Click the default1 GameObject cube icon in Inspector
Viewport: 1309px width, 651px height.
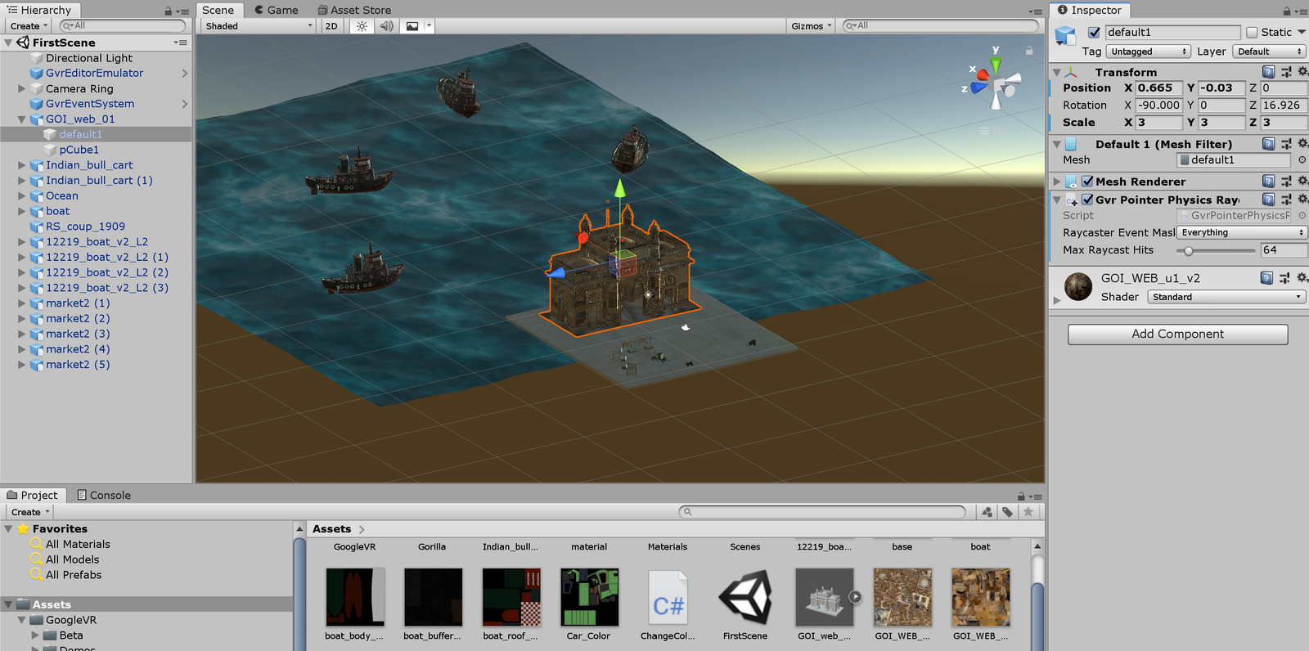click(1065, 36)
